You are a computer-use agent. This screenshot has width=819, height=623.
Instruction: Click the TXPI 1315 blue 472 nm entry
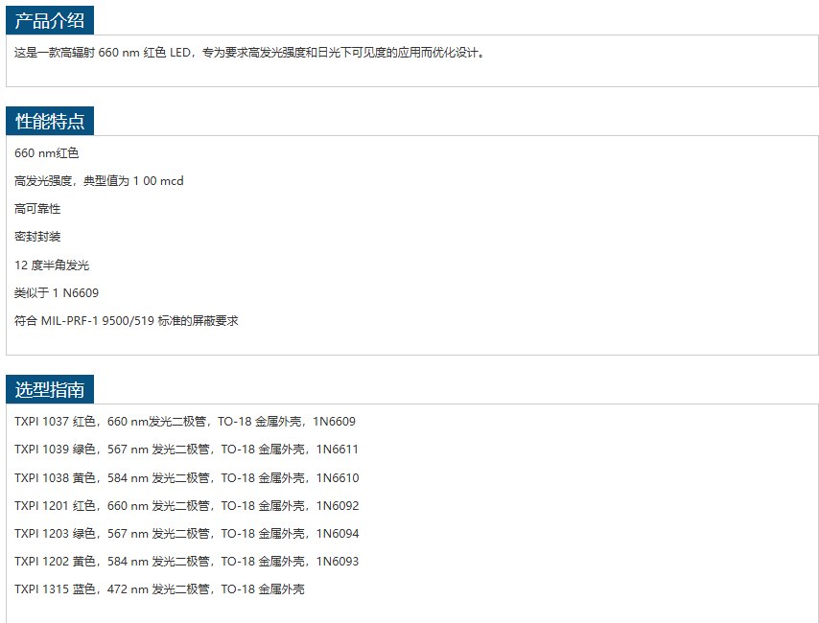pos(159,589)
